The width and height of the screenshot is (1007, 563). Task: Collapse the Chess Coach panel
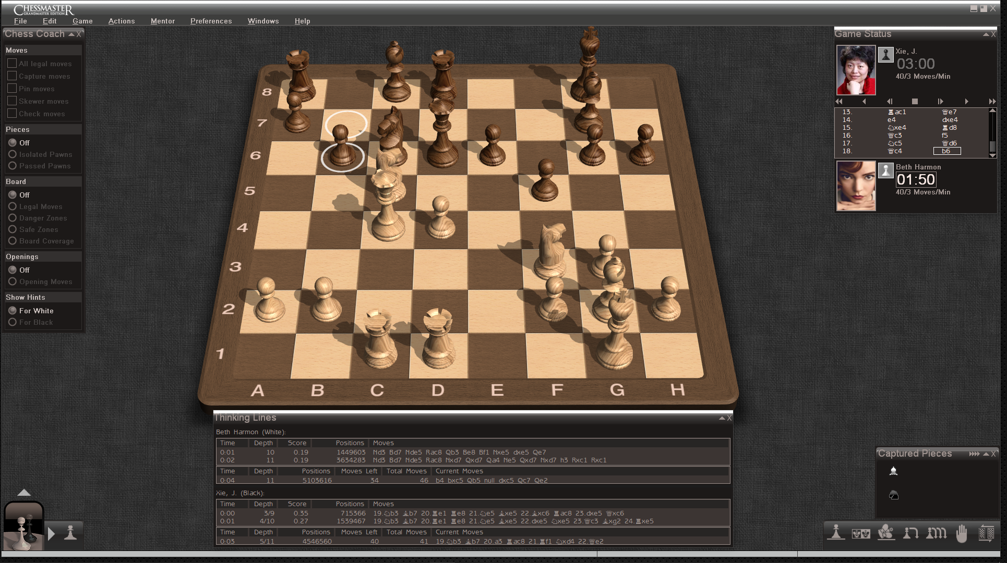[x=71, y=34]
